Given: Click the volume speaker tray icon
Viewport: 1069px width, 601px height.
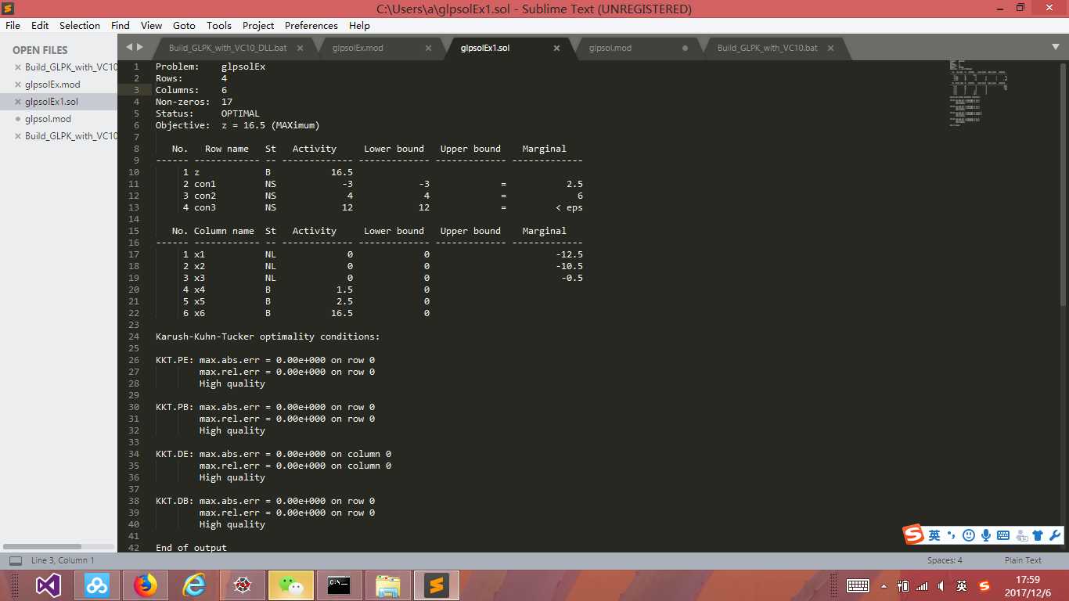Looking at the screenshot, I should tap(941, 586).
